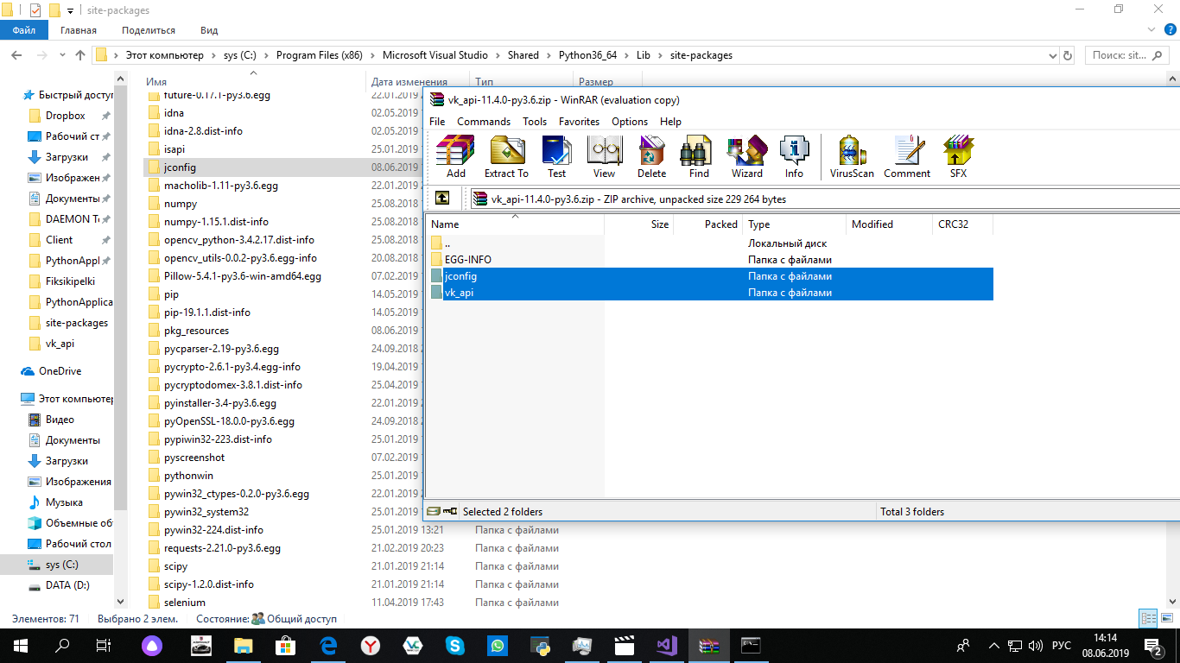Switch Explorer to details view icon
The image size is (1180, 663).
coord(1148,618)
